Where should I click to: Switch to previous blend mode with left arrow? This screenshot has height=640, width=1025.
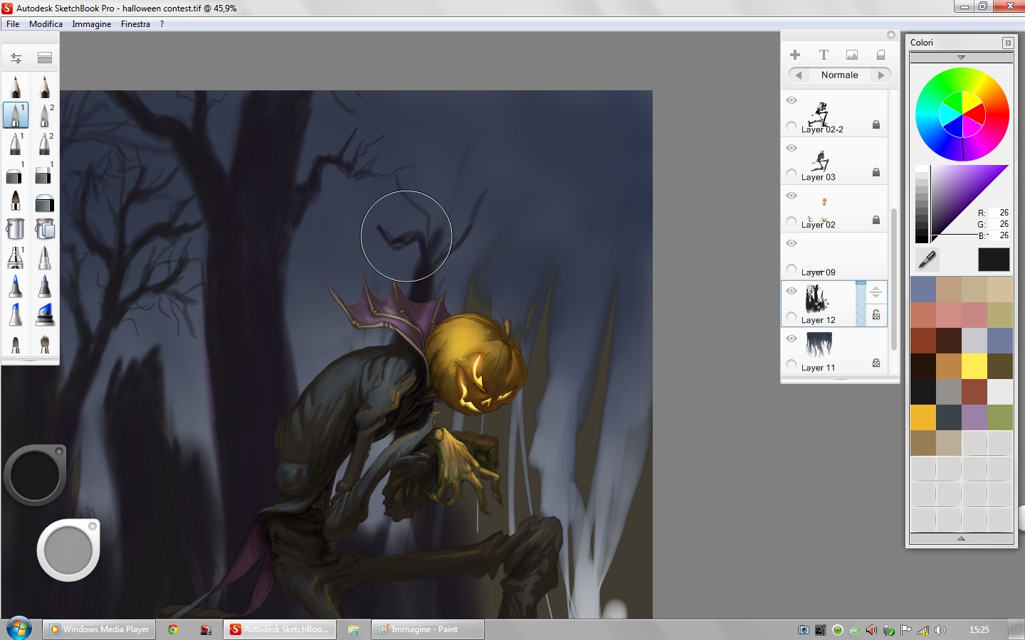click(799, 75)
